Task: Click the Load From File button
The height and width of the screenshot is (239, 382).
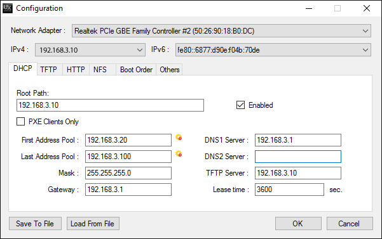Action: 93,223
